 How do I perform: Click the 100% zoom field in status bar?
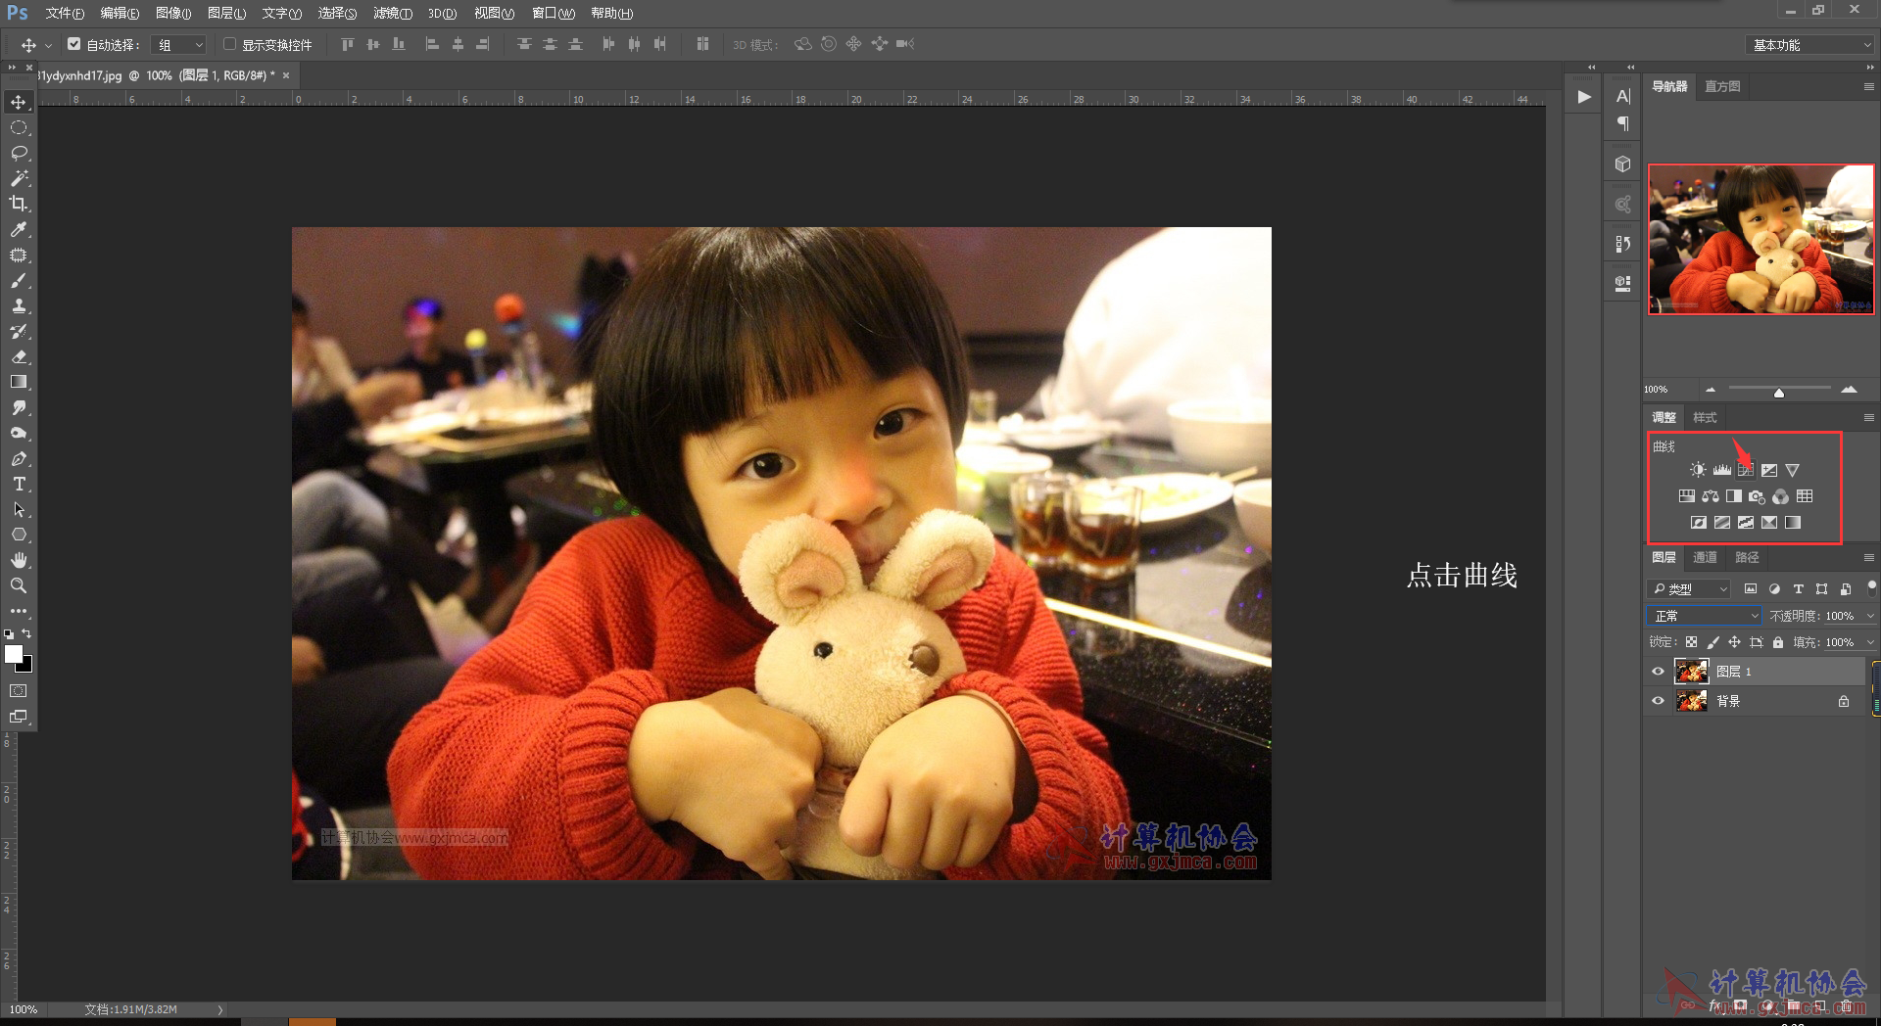coord(24,1009)
